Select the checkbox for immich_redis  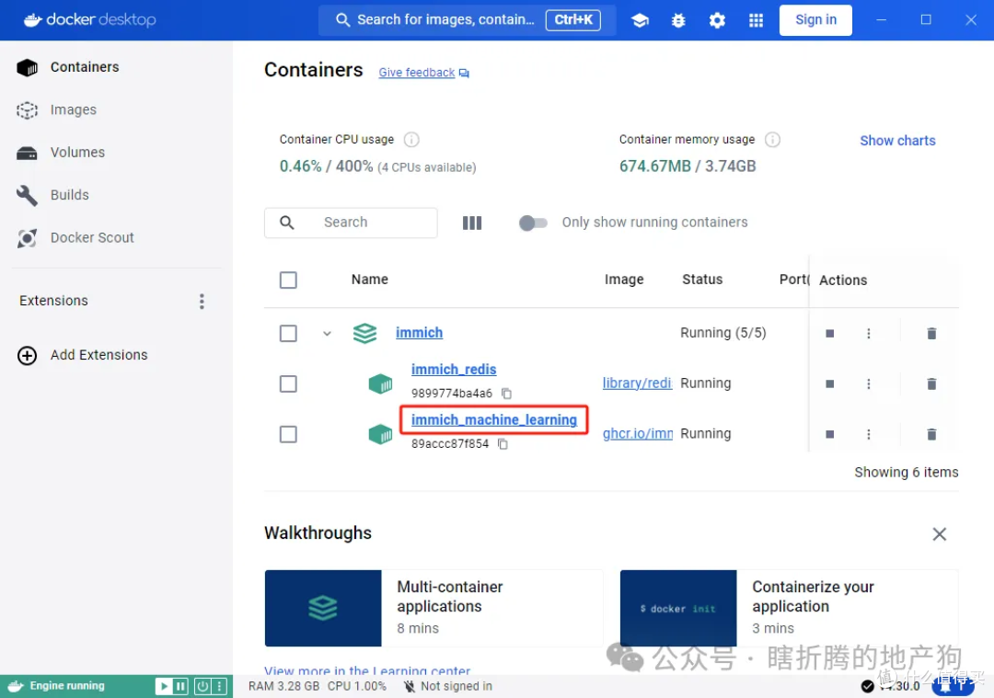288,383
